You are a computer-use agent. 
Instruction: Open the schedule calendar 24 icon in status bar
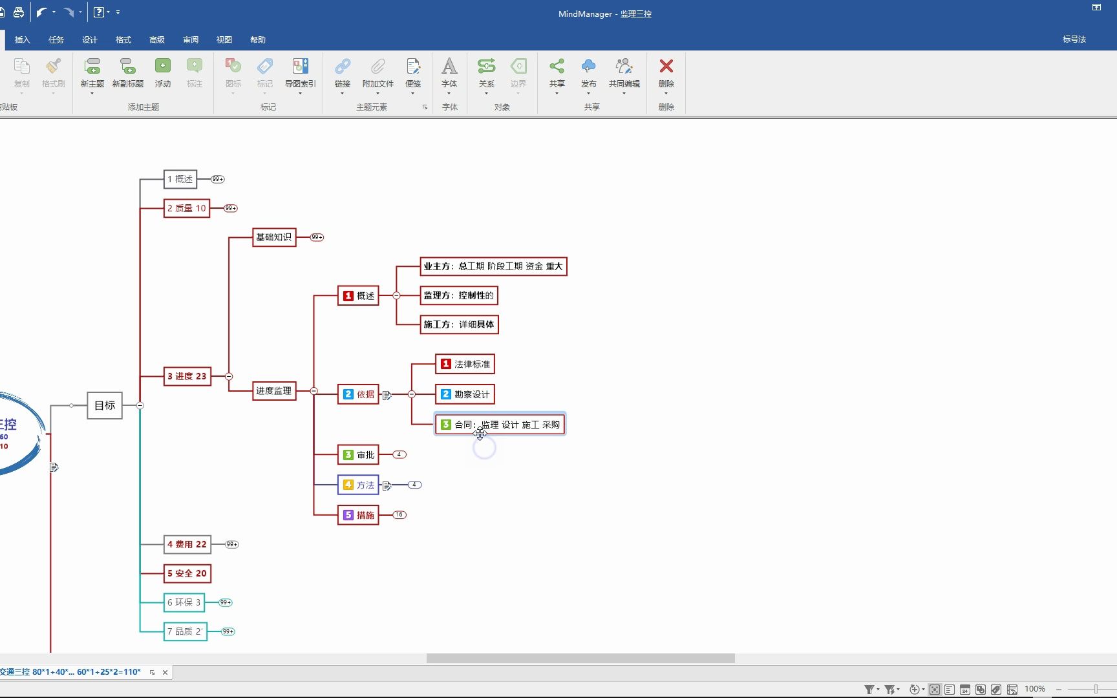pos(965,690)
